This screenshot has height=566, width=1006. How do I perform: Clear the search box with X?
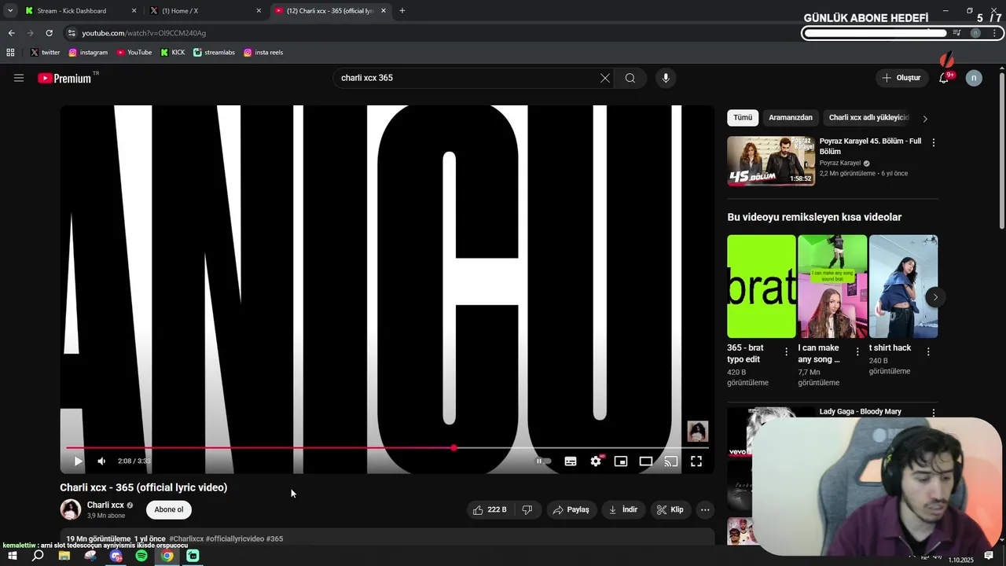605,78
